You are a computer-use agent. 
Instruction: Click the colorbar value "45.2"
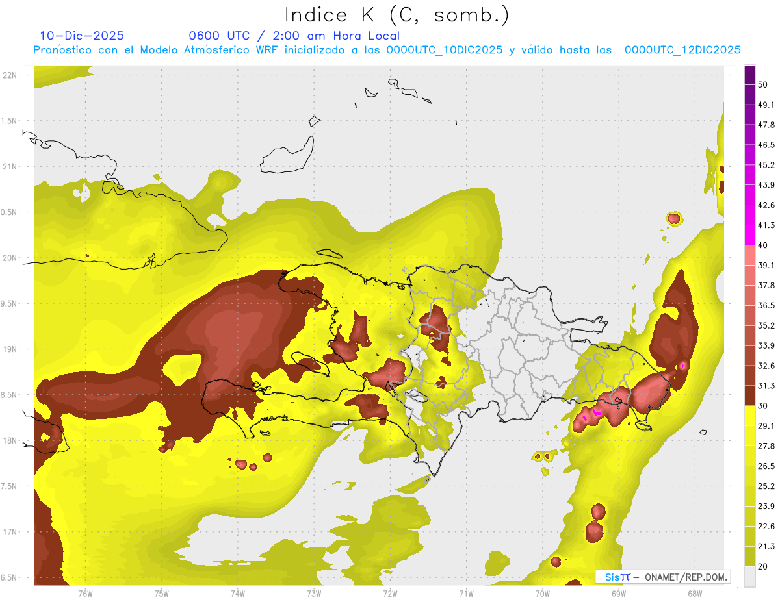pyautogui.click(x=766, y=166)
